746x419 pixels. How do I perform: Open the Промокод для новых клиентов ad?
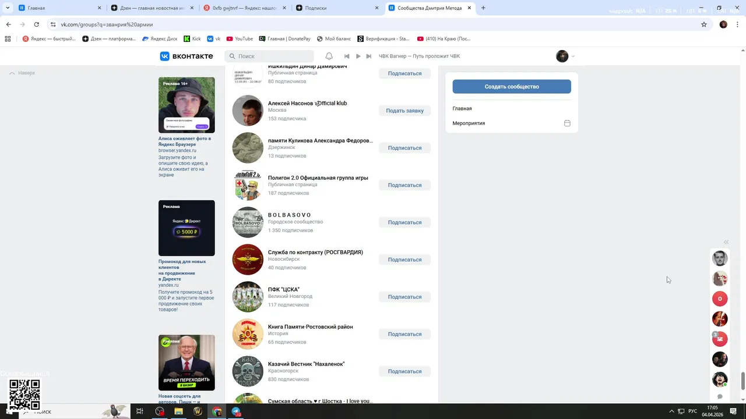coord(182,271)
